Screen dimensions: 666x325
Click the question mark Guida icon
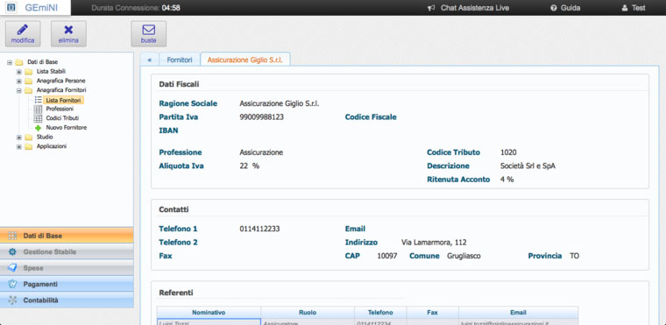pyautogui.click(x=554, y=8)
